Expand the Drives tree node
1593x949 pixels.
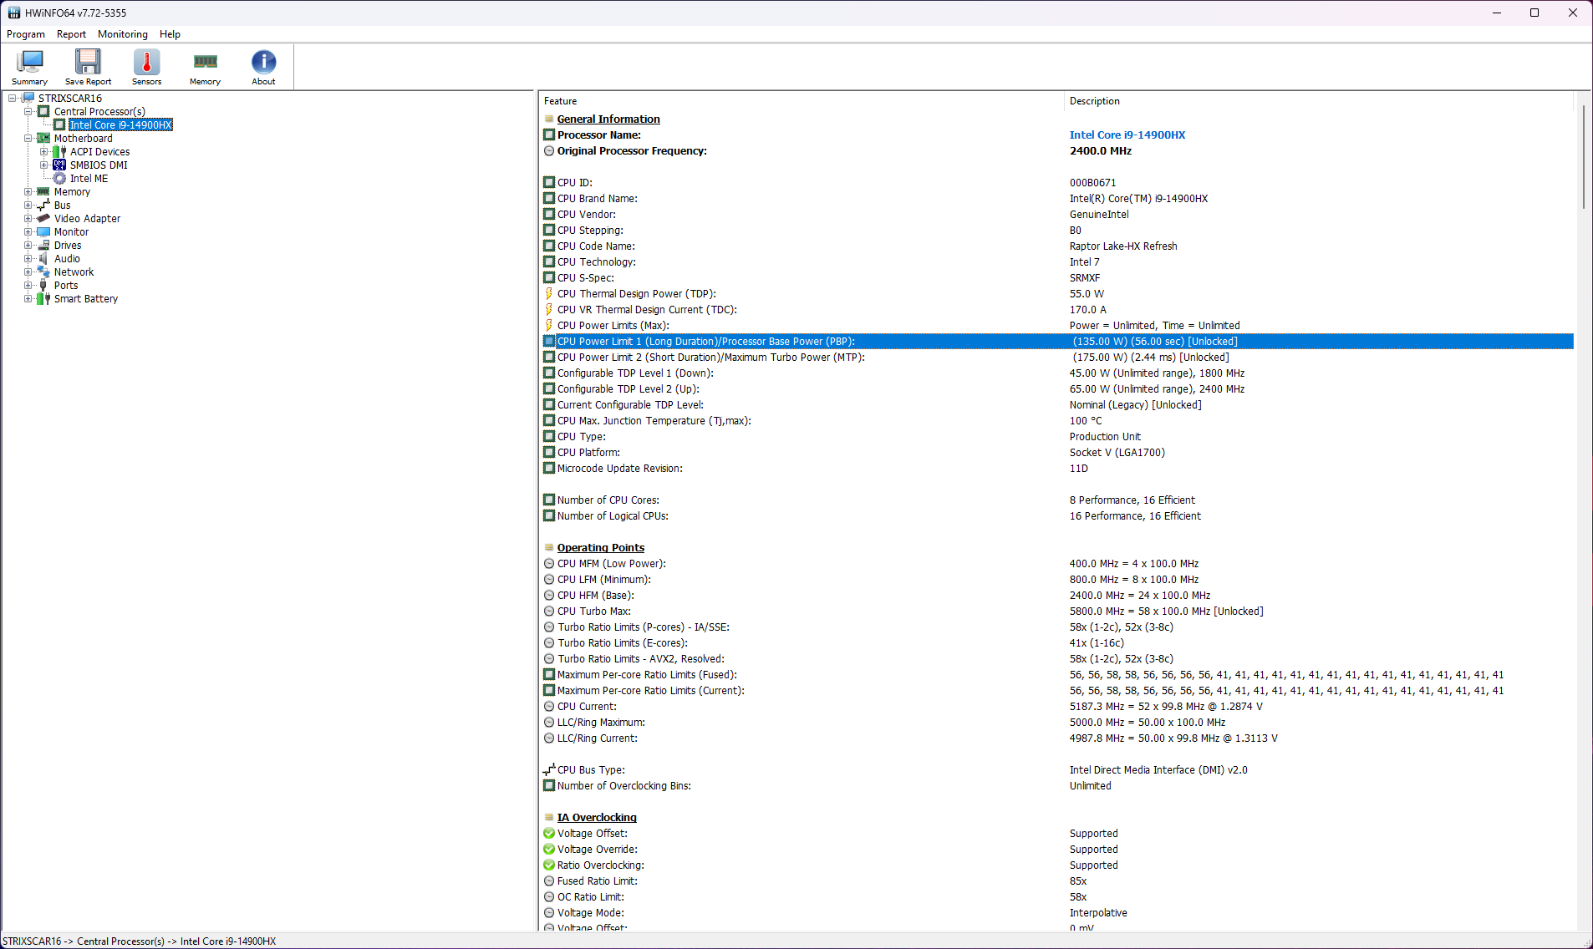pos(28,245)
